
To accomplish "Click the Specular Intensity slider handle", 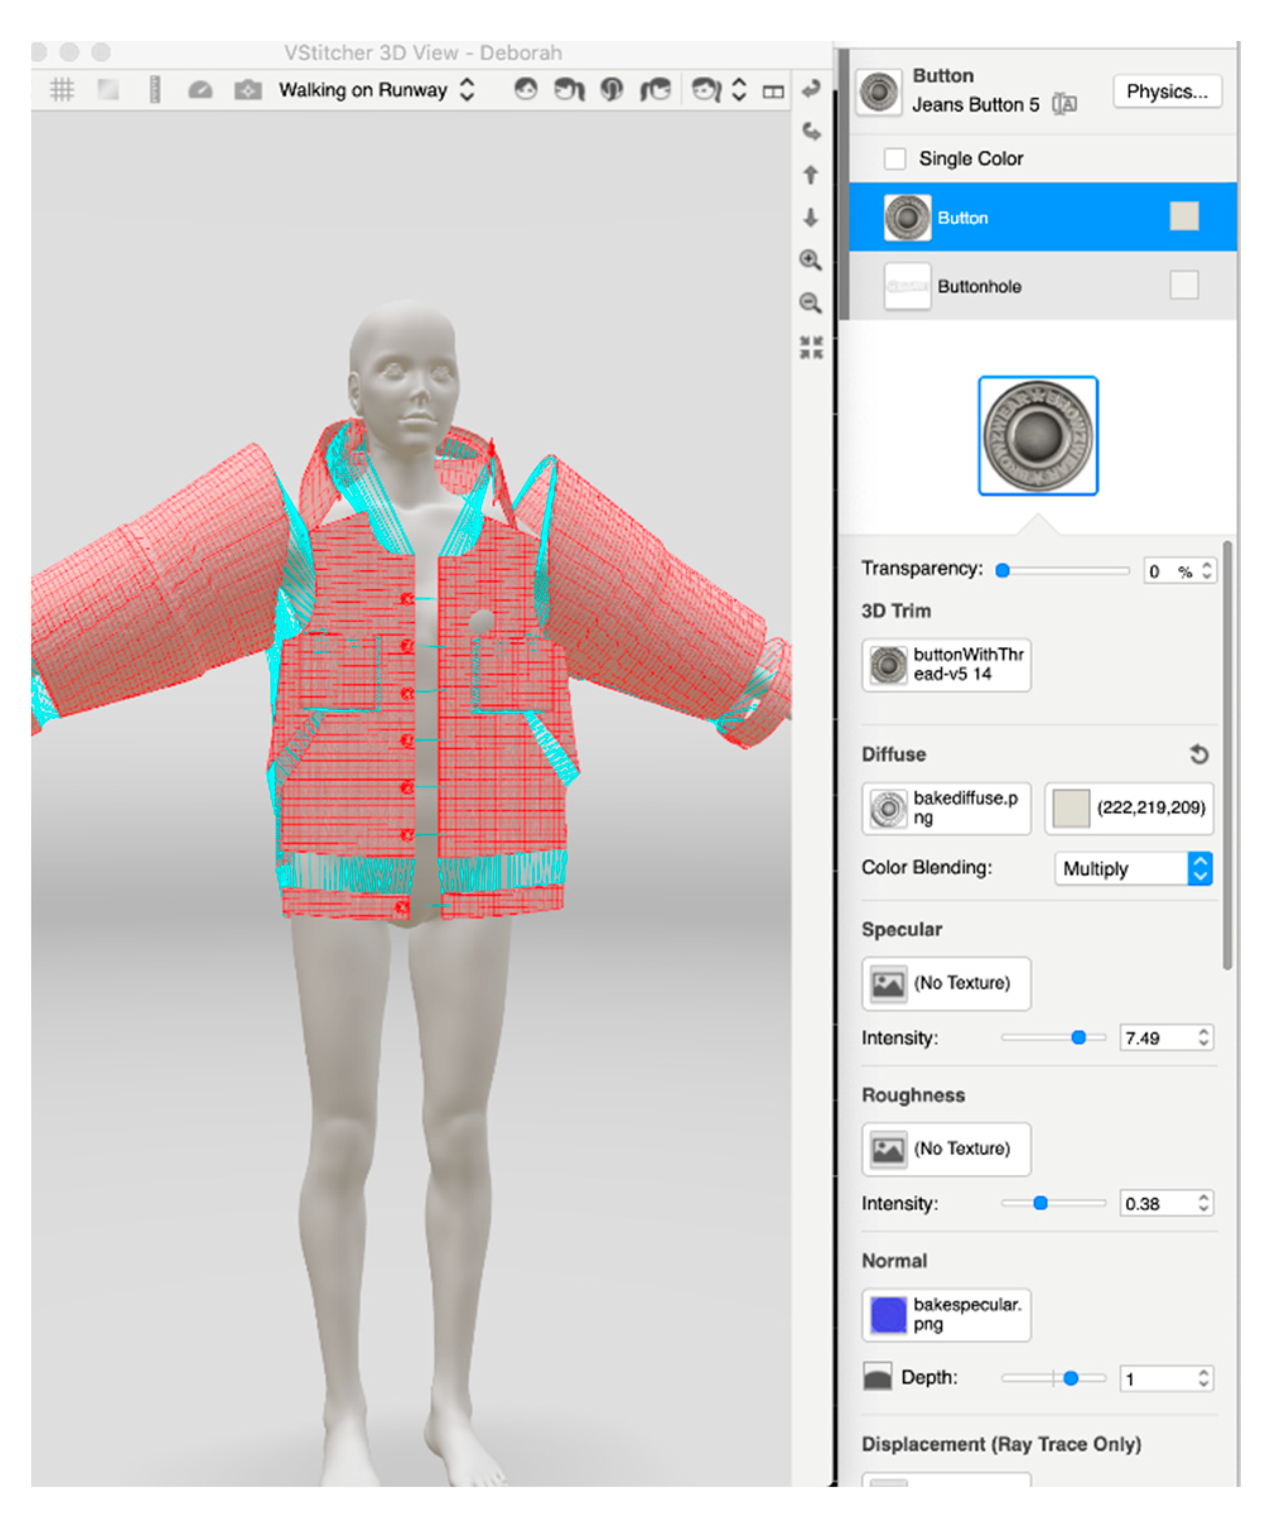I will point(1078,1038).
